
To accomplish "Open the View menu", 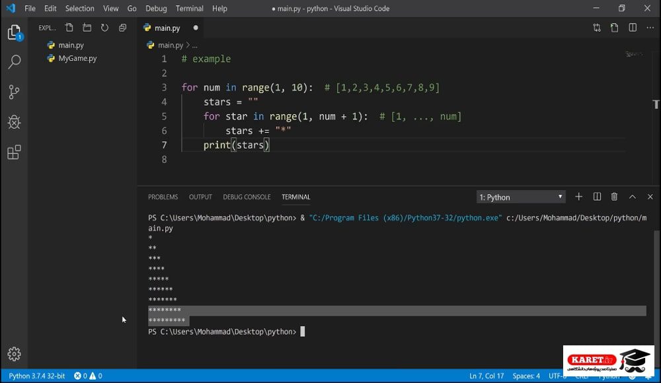I will point(111,9).
